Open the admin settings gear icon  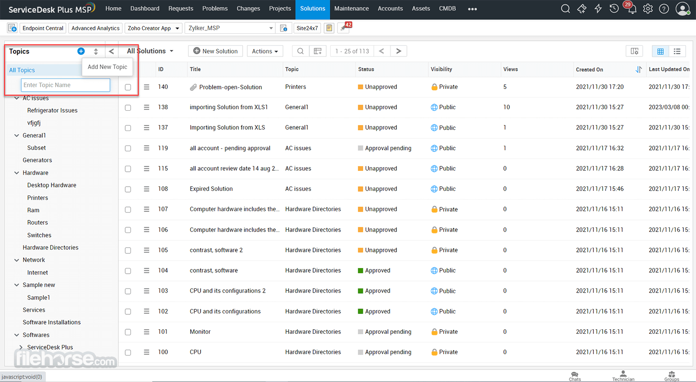tap(648, 9)
